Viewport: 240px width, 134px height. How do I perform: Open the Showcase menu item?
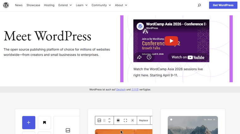tap(33, 5)
